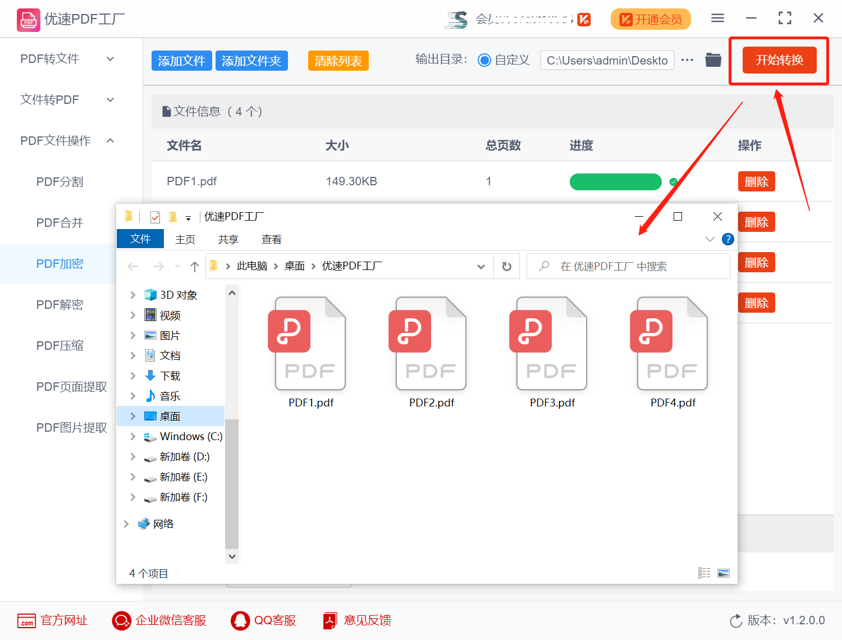Open the quick access toolbar customize dropdown
Screen dimensions: 842x640
click(x=188, y=218)
